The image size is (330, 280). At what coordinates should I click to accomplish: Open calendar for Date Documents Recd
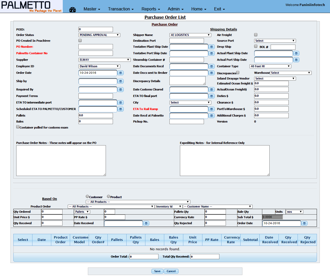(x=212, y=66)
